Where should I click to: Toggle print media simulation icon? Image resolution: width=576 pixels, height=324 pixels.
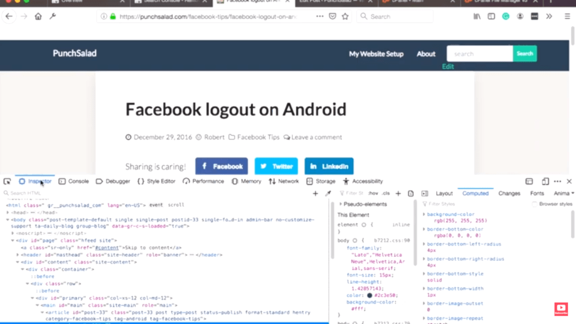point(411,193)
